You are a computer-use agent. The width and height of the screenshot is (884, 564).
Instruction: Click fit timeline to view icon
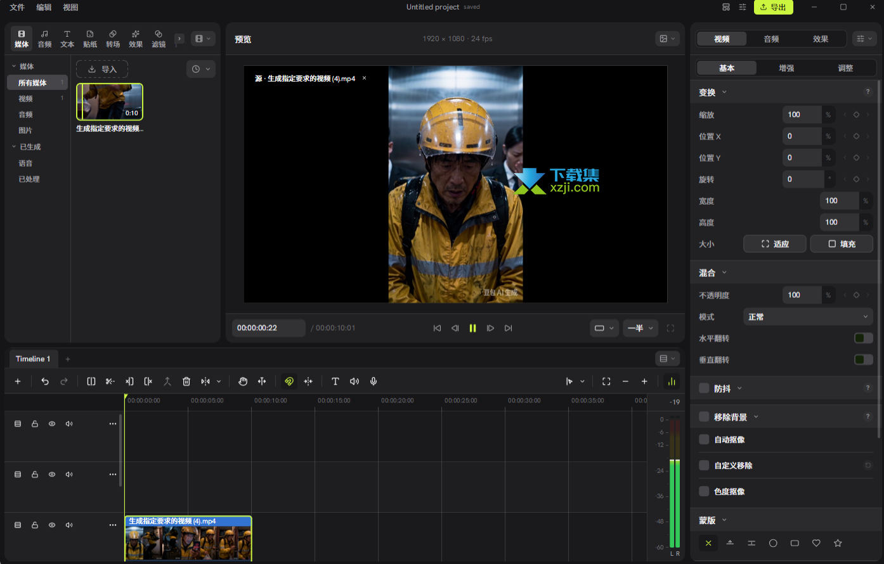(x=606, y=381)
